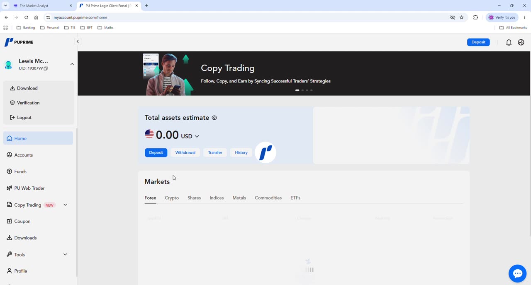Open browser extensions puzzle icon

[x=475, y=17]
